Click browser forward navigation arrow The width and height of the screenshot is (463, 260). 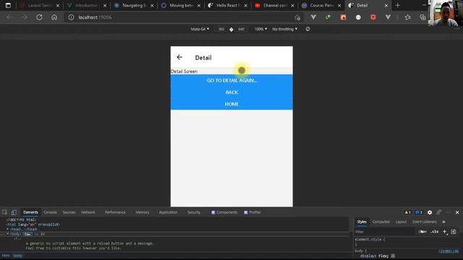(x=24, y=17)
